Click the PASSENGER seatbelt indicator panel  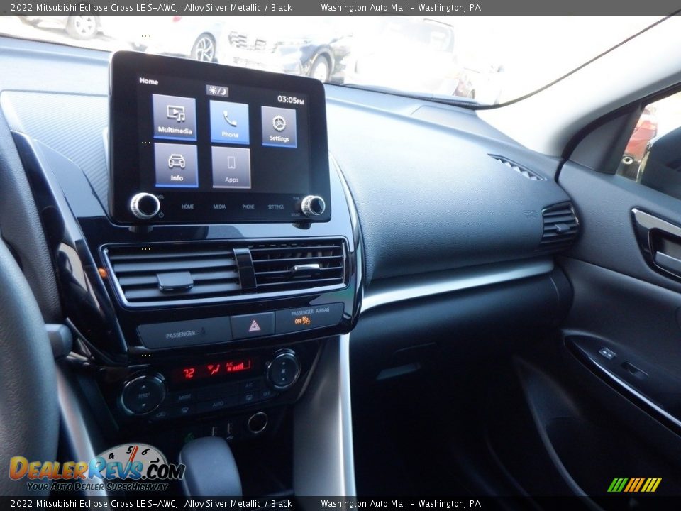[184, 334]
